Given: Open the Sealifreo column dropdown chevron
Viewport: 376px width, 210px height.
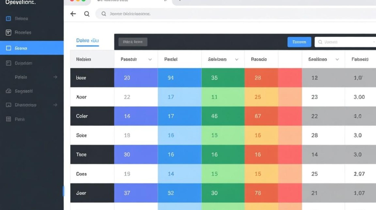Looking at the screenshot, I should point(337,59).
